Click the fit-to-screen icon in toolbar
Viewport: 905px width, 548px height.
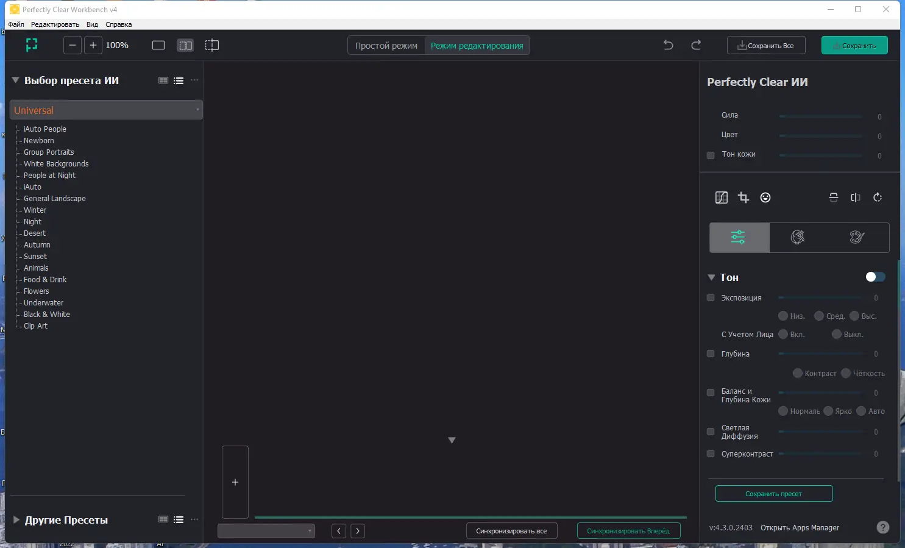click(x=32, y=45)
